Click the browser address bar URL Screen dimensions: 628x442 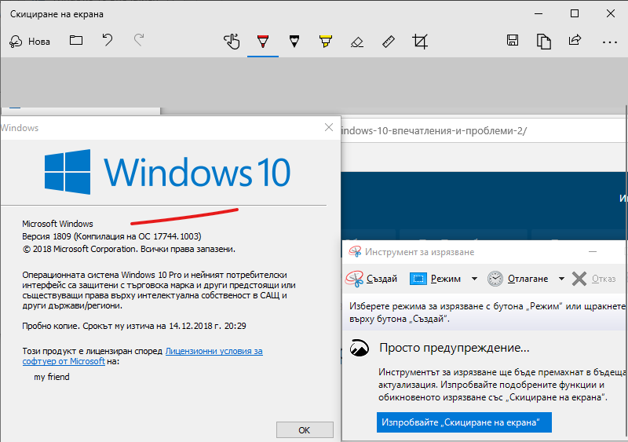click(434, 130)
